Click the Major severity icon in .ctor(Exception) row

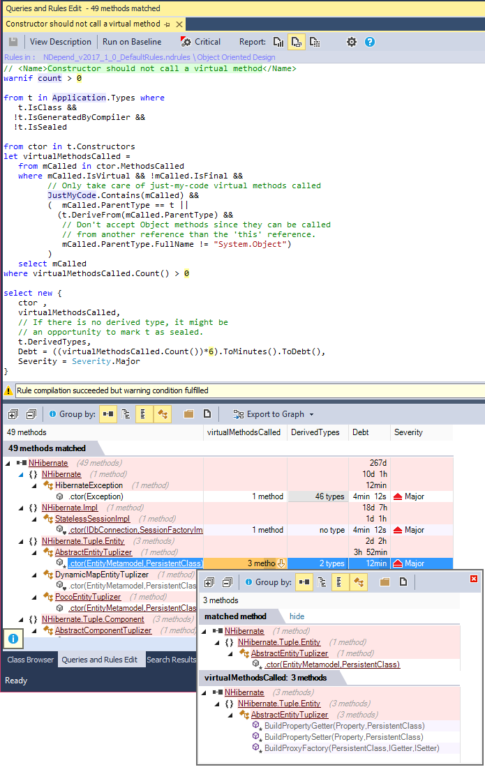pos(398,496)
